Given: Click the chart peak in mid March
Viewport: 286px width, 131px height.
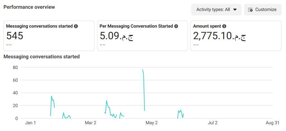Looking at the screenshot, I should click(107, 101).
